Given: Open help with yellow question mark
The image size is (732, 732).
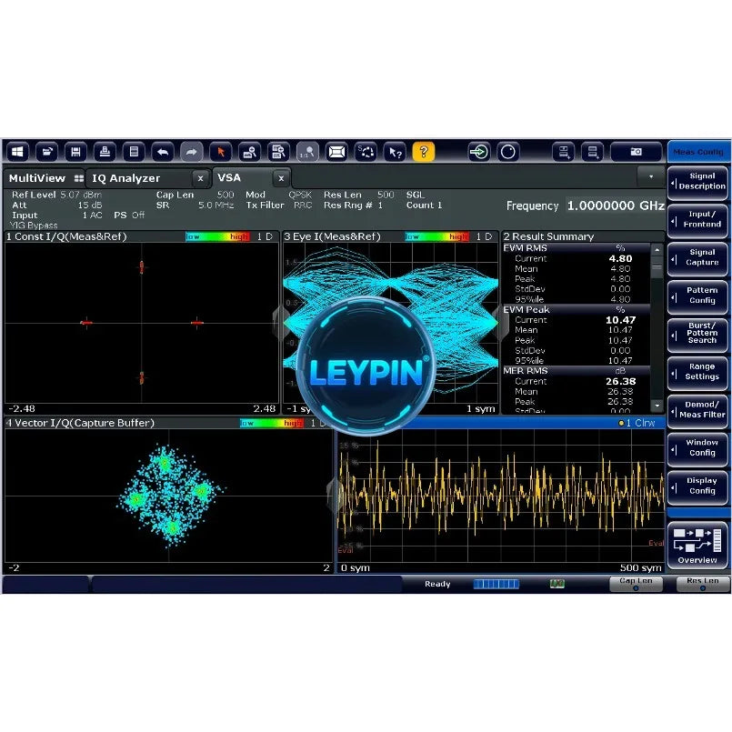Looking at the screenshot, I should 424,152.
